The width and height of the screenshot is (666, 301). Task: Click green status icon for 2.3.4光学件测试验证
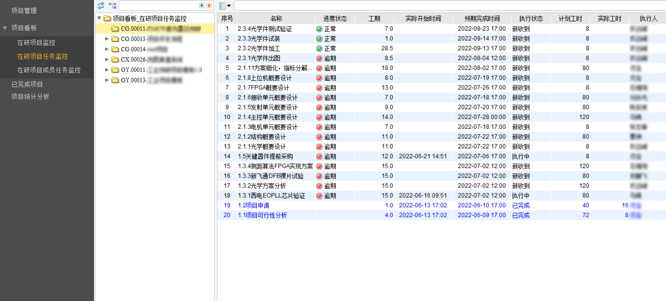(319, 29)
